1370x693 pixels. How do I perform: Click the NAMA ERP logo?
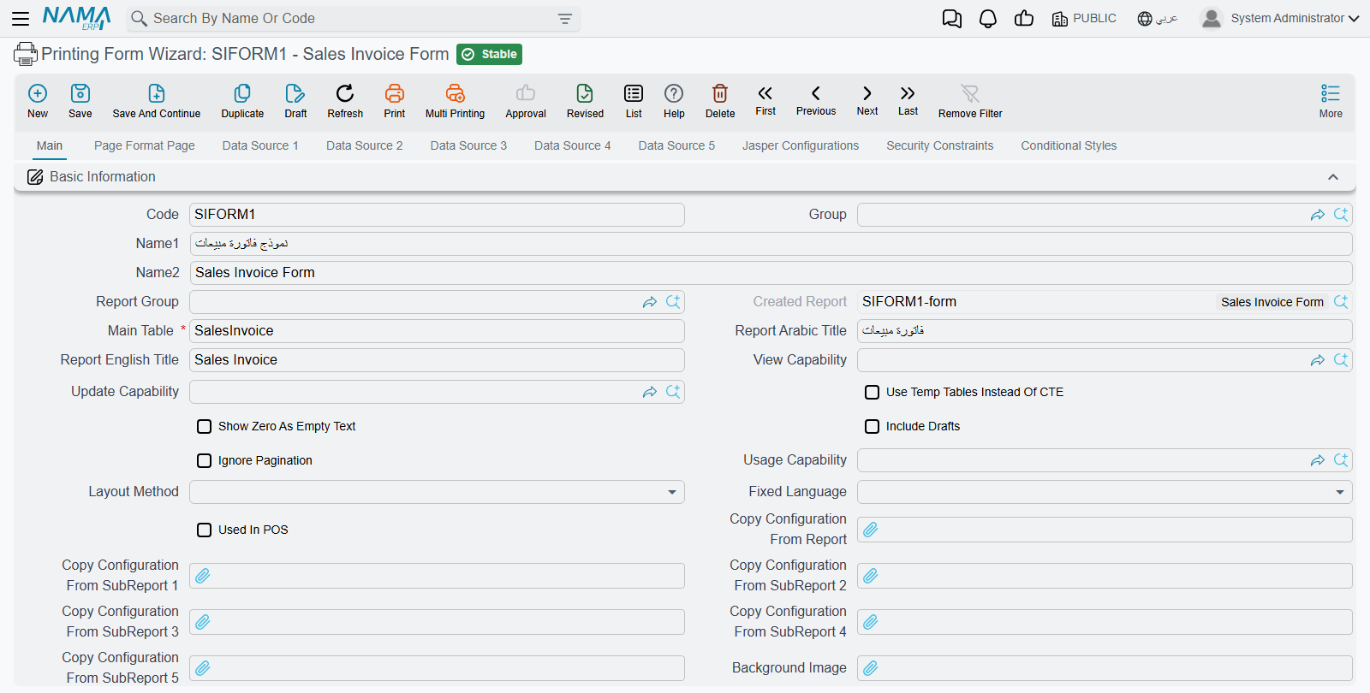tap(77, 18)
